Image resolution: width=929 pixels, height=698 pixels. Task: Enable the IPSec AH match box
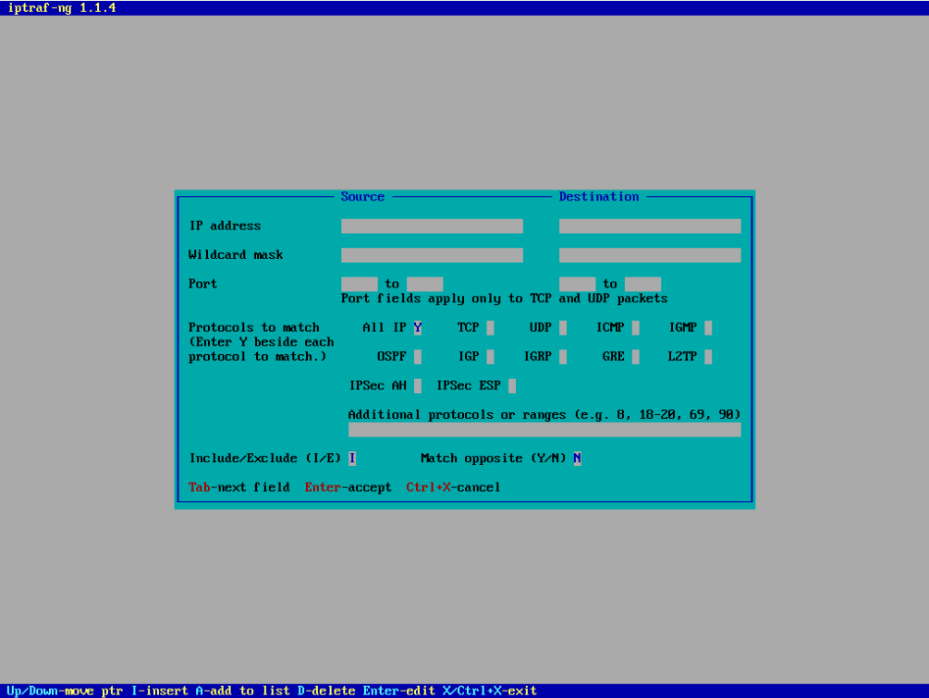(x=418, y=386)
